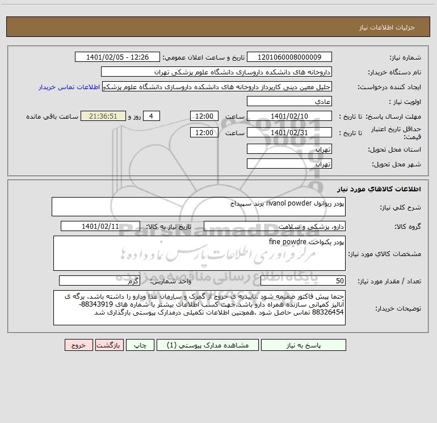Click the شهر محل تحویل label
Screen dimensions: 437x423
click(396, 165)
